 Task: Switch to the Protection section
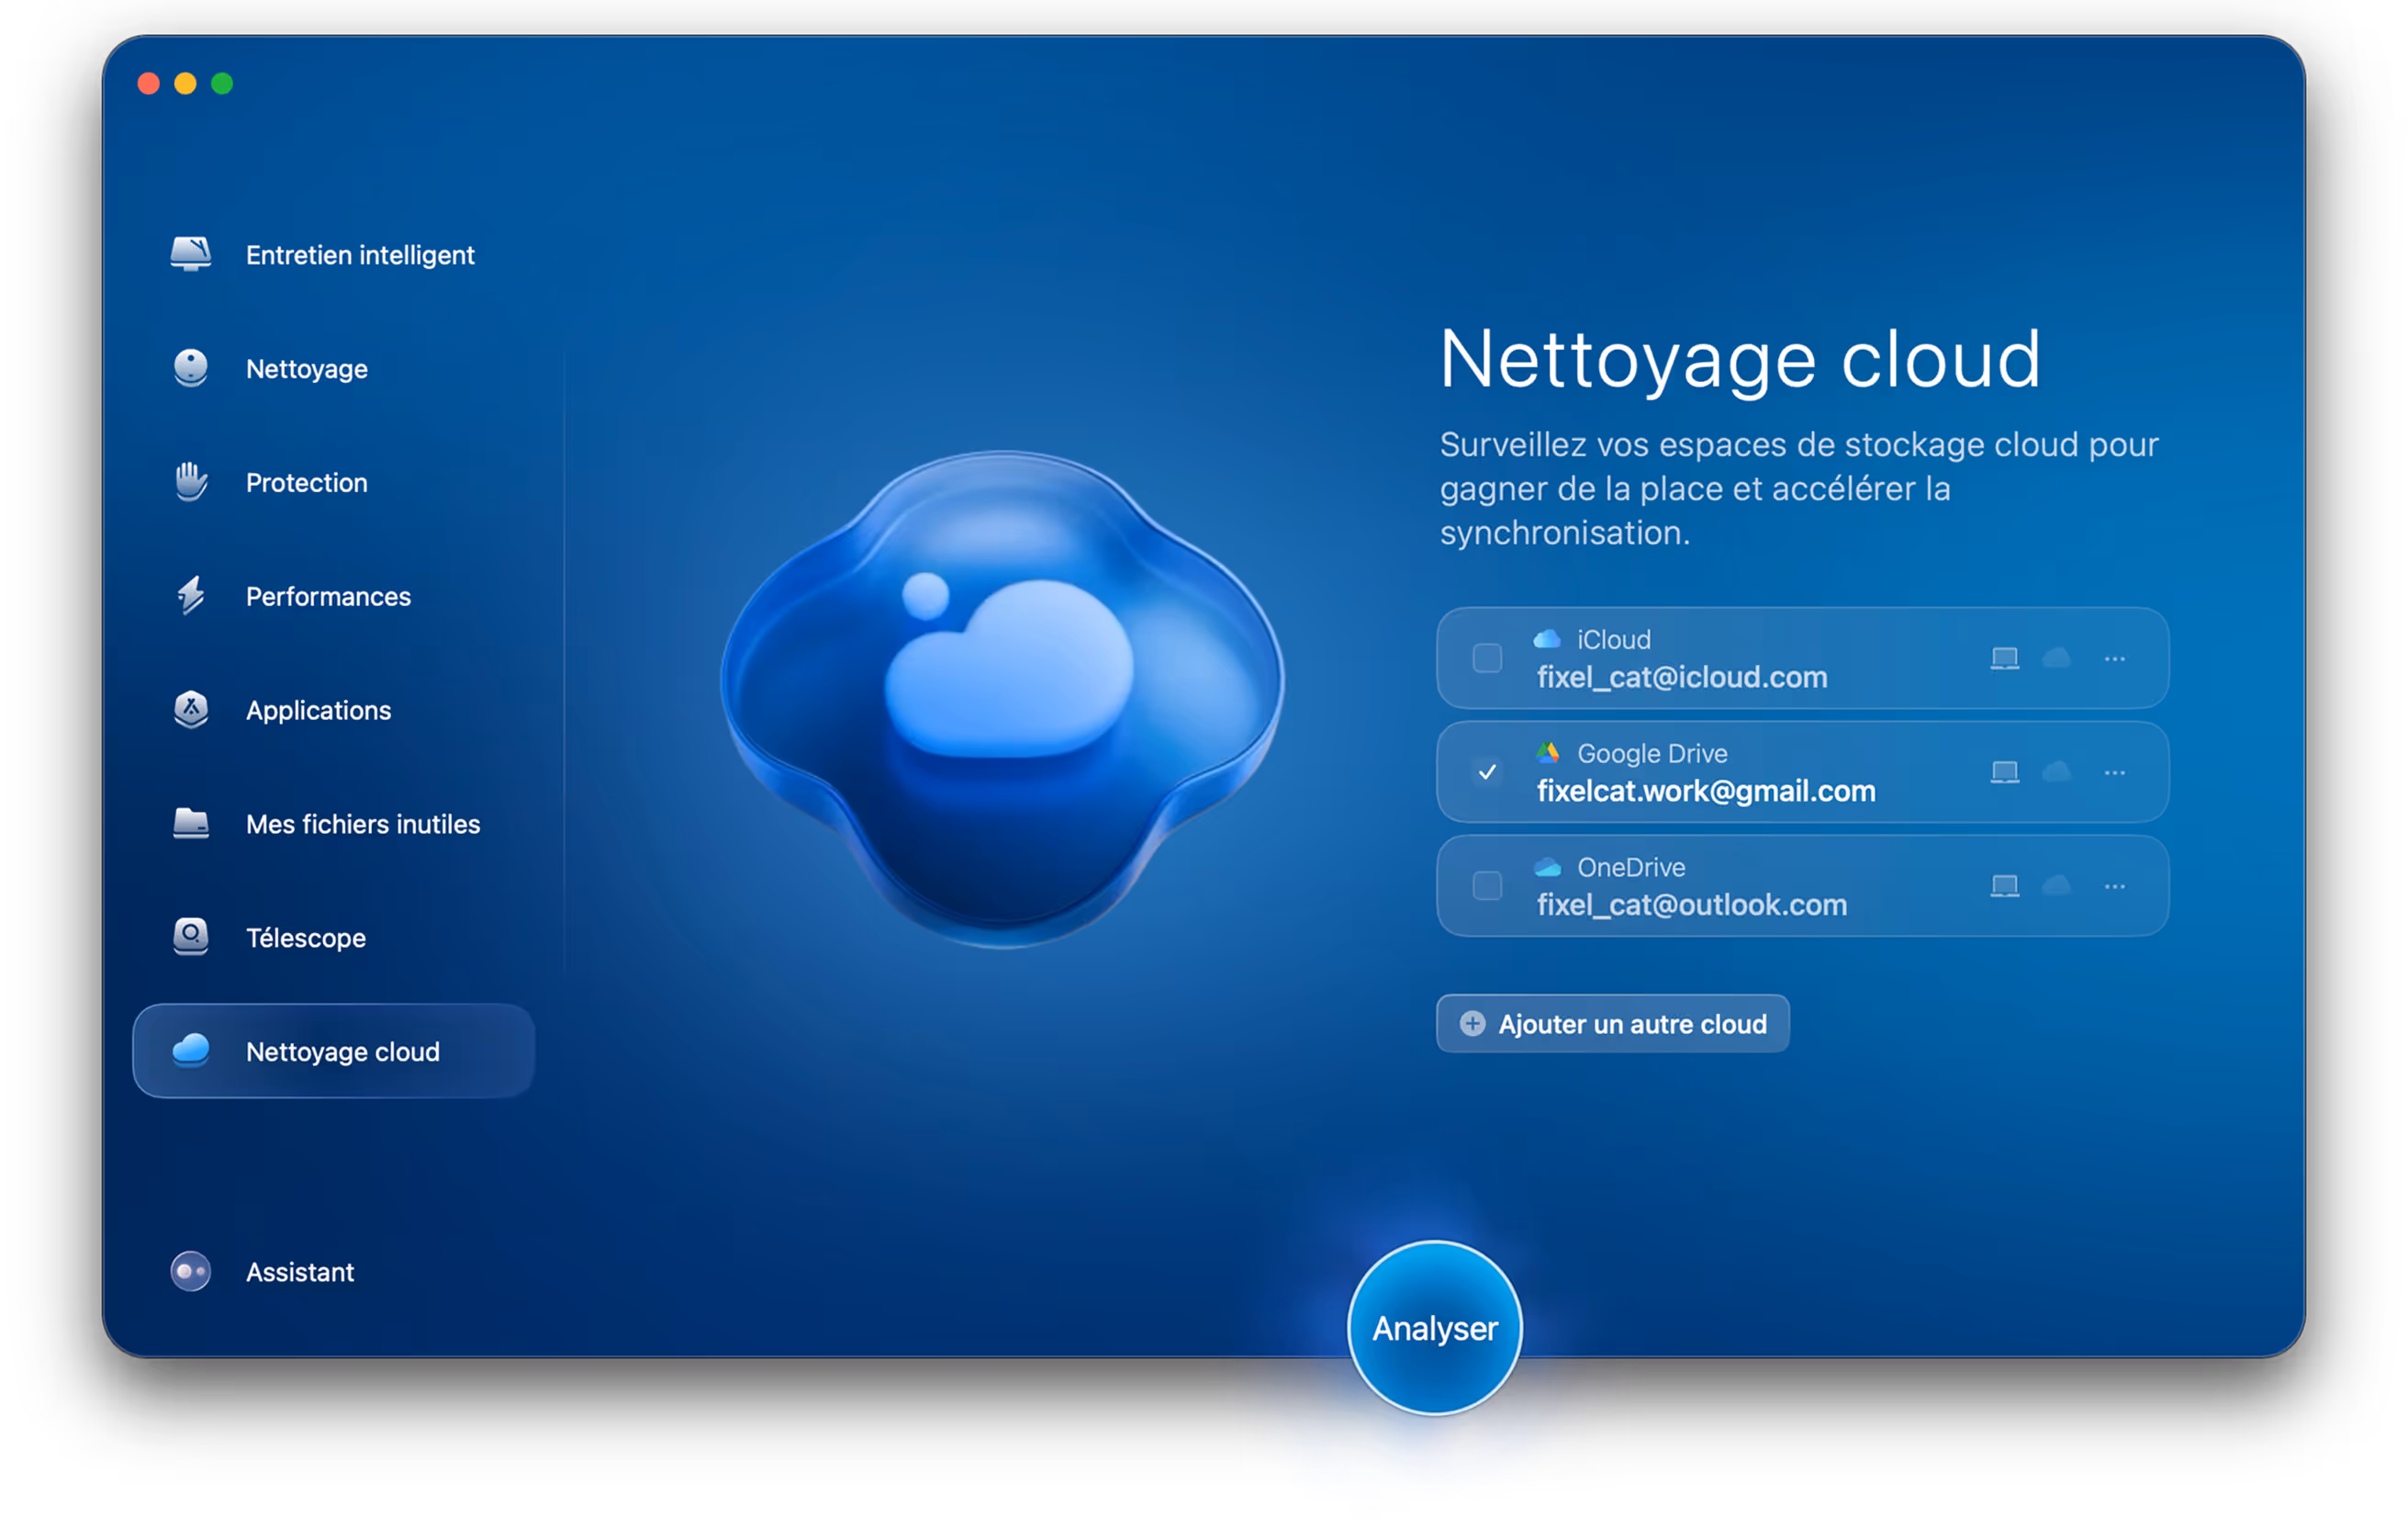[333, 482]
